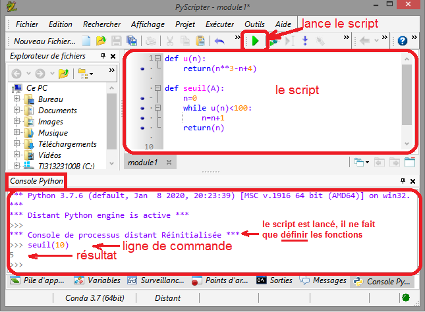Expand the Documents folder in the tree
The width and height of the screenshot is (425, 312).
pos(17,111)
